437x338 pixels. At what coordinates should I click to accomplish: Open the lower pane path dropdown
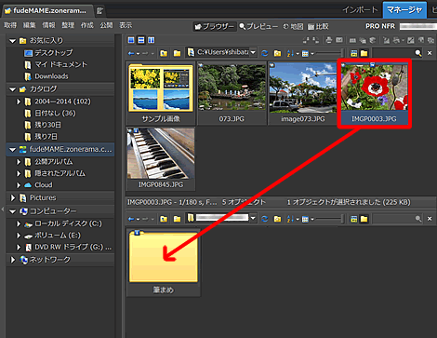pos(253,218)
